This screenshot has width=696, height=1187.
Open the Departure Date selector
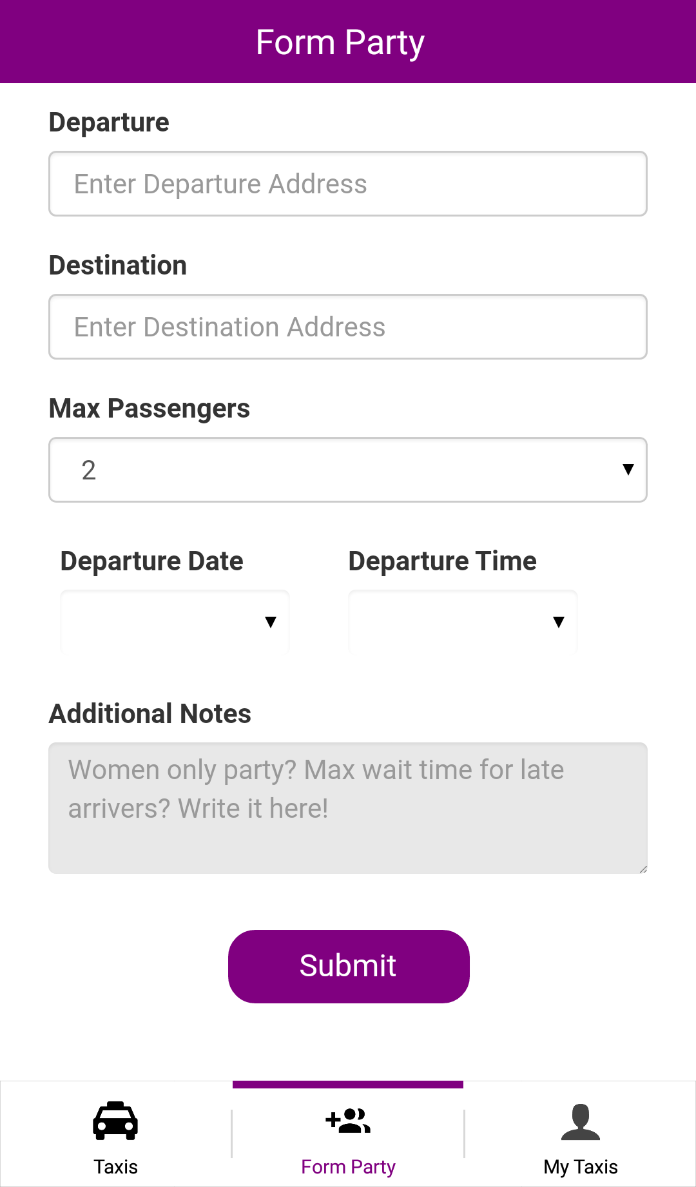point(175,622)
